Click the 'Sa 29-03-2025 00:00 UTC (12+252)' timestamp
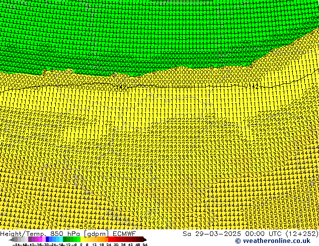This screenshot has height=246, width=319. point(251,234)
